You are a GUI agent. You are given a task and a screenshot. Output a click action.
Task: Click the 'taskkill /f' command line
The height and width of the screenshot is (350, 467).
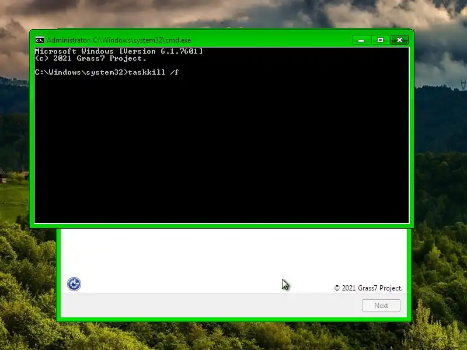(x=107, y=72)
